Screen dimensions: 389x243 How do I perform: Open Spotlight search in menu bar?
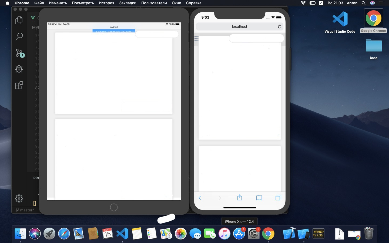(x=364, y=3)
